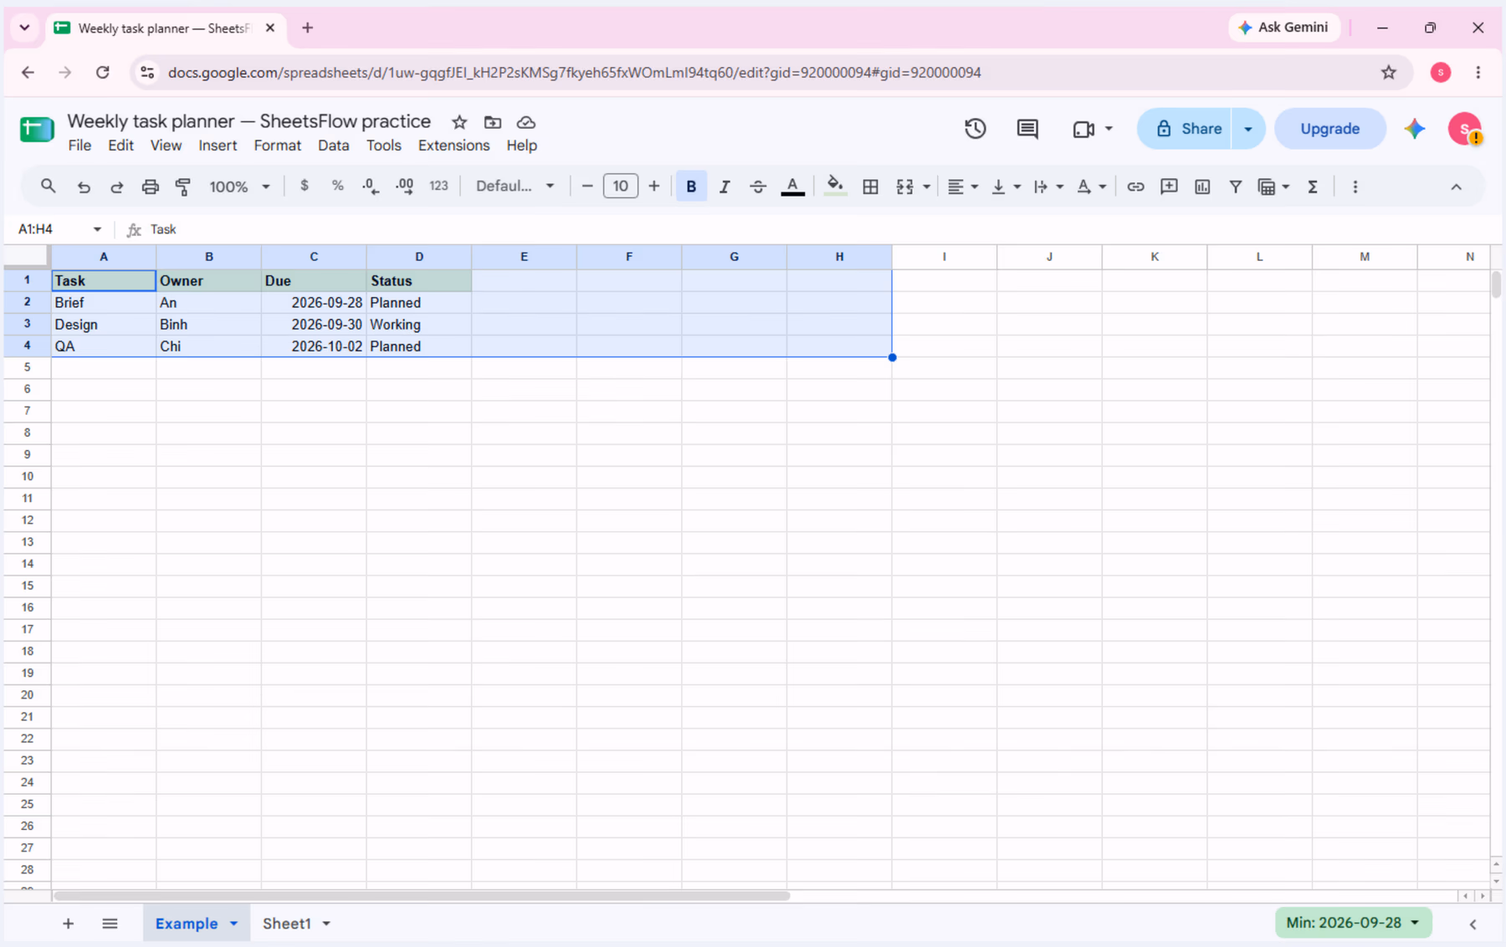Open the Name box range dropdown
The image size is (1506, 947).
97,229
